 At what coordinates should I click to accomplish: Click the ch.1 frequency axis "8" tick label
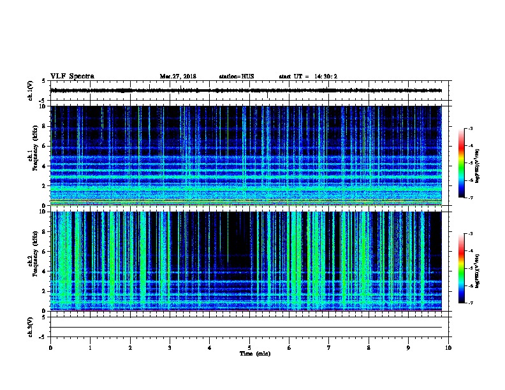tap(44, 126)
